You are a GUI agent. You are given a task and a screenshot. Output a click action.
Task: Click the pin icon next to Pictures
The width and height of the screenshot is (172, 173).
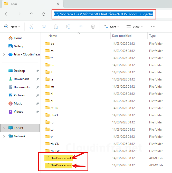[37, 95]
